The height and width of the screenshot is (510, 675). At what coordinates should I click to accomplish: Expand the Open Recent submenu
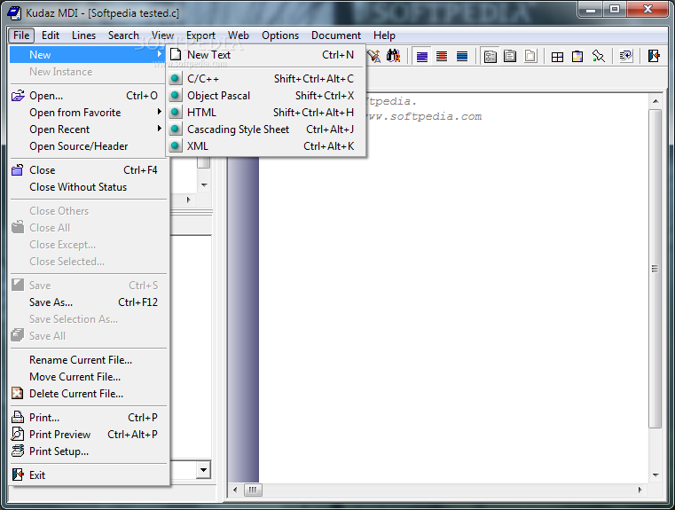click(x=88, y=129)
